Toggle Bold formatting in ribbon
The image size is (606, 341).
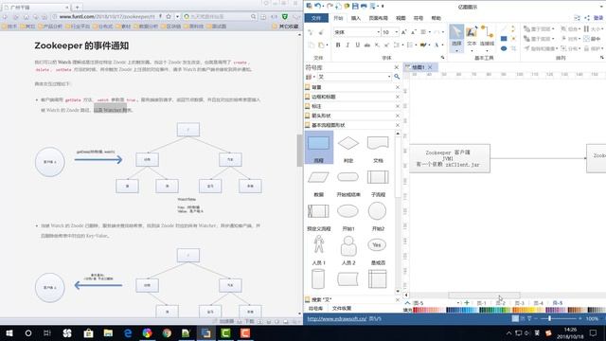[x=338, y=45]
